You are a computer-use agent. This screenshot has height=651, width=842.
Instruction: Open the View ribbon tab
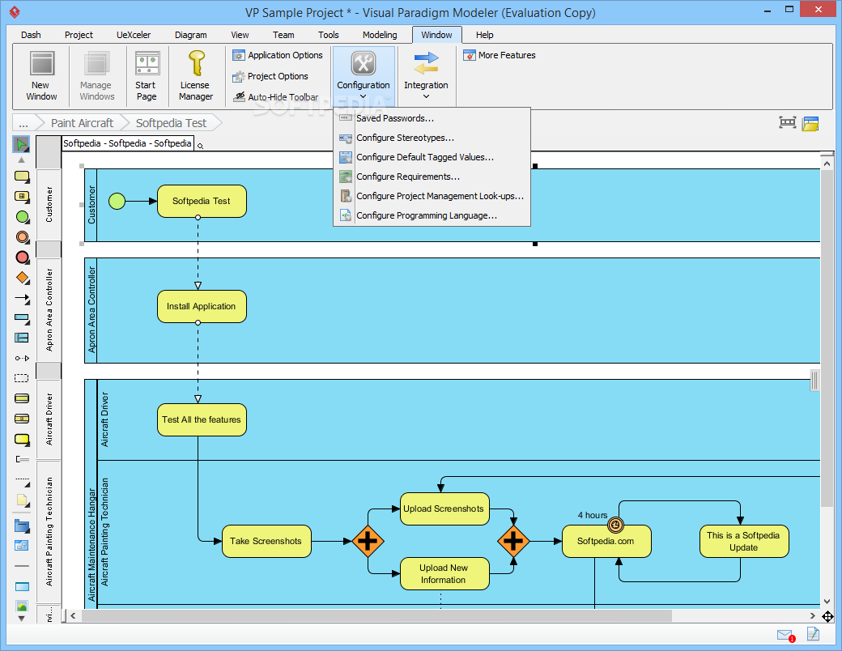point(240,35)
